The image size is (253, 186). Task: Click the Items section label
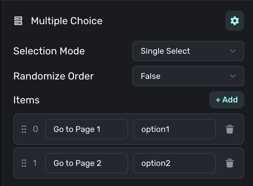click(26, 100)
